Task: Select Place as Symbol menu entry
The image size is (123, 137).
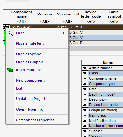Action: pos(29,54)
